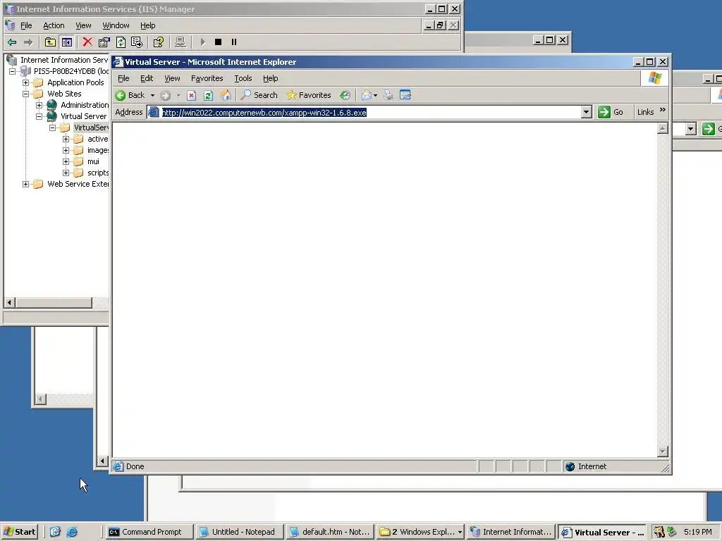Open address bar URL dropdown
Viewport: 722px width, 541px height.
point(586,112)
